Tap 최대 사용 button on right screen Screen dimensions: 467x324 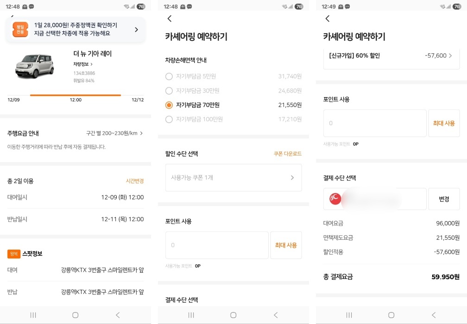[444, 123]
